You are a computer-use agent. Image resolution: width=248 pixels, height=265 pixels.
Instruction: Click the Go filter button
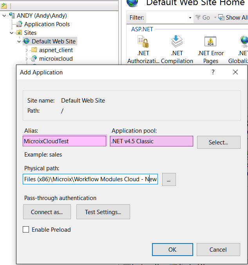(x=203, y=18)
